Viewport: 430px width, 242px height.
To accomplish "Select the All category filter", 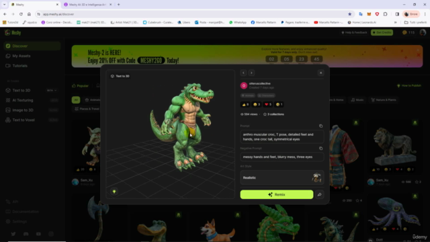I will [x=76, y=100].
